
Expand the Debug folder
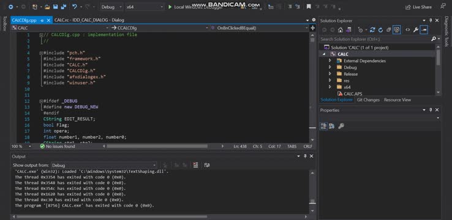pos(330,67)
